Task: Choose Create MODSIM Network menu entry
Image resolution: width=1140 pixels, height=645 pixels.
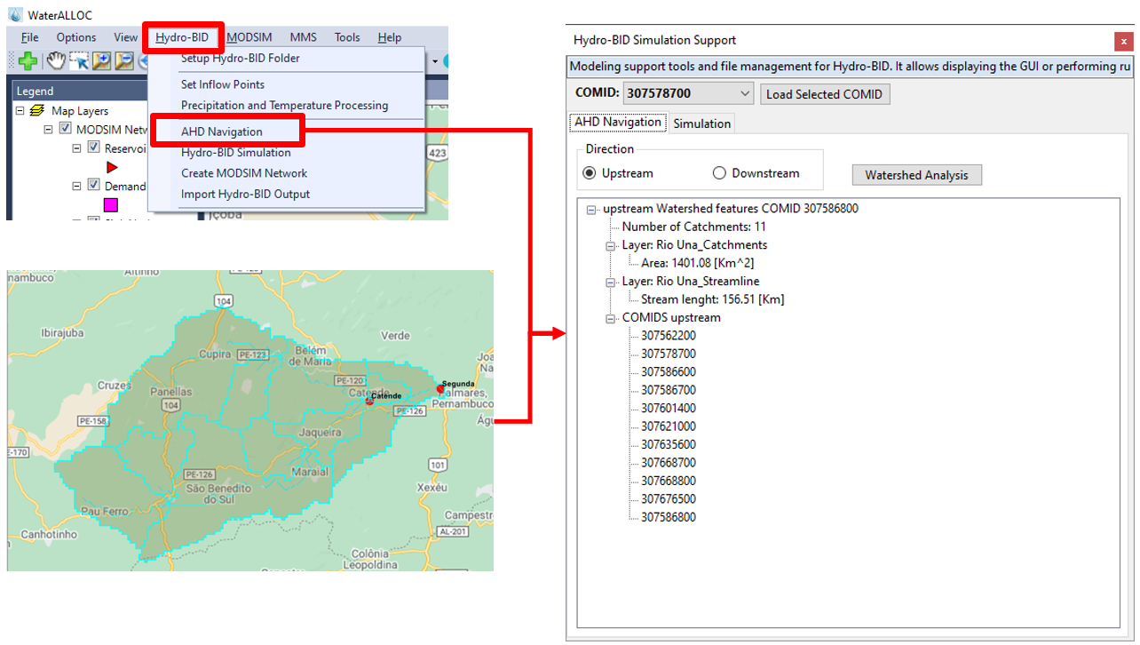Action: [244, 173]
